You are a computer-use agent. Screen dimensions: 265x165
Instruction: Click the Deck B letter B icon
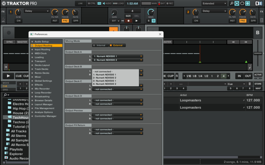coord(258,33)
